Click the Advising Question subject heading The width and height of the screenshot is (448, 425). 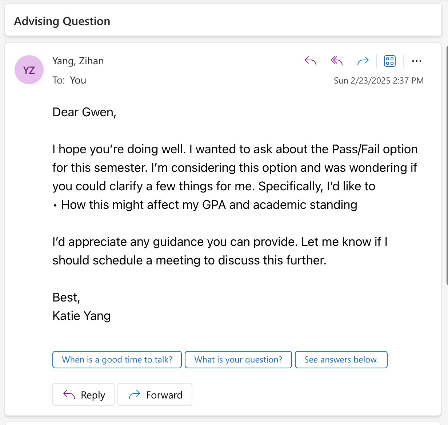tap(62, 21)
